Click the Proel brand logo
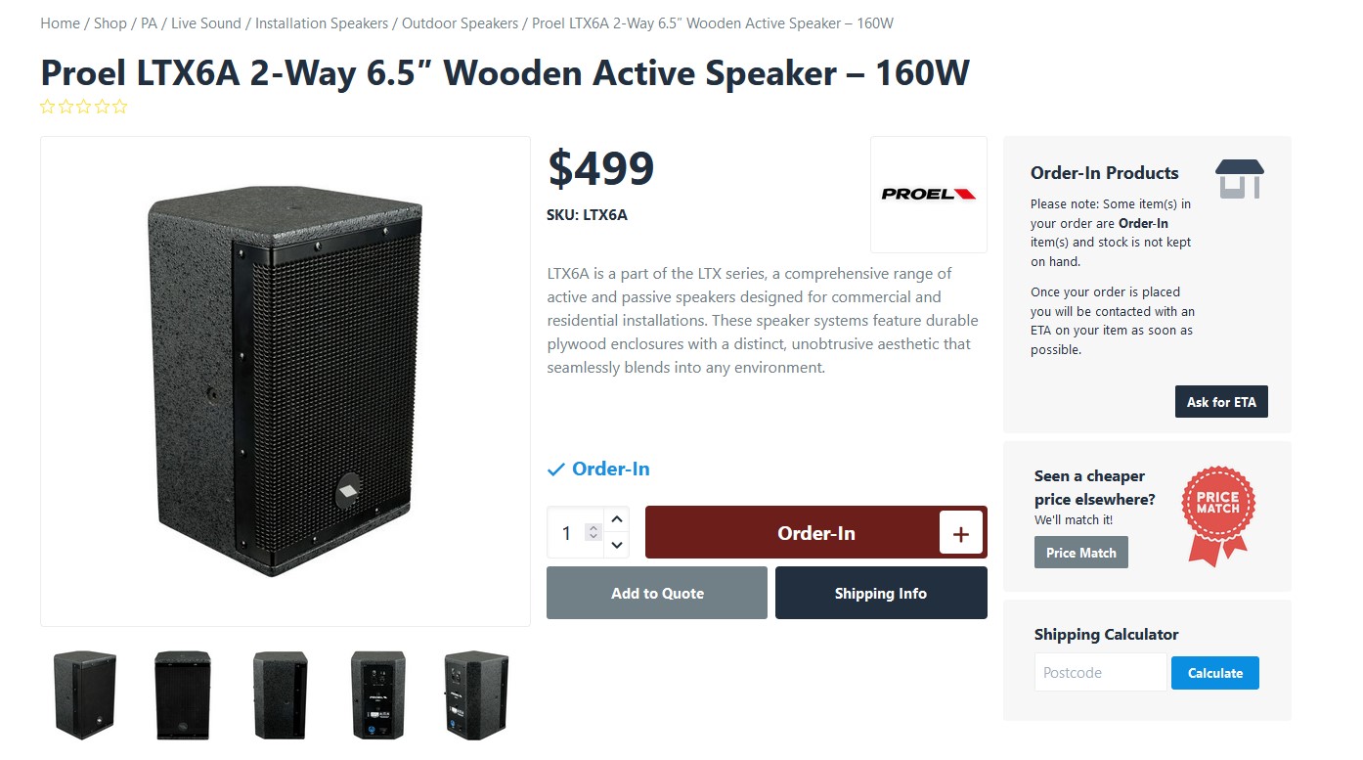The image size is (1363, 760). pyautogui.click(x=928, y=194)
